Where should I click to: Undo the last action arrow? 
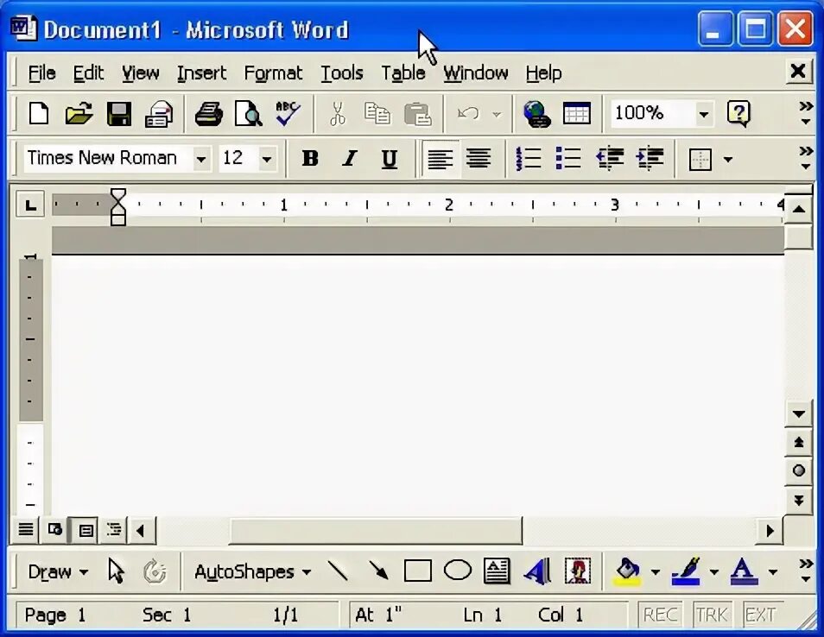pyautogui.click(x=467, y=113)
